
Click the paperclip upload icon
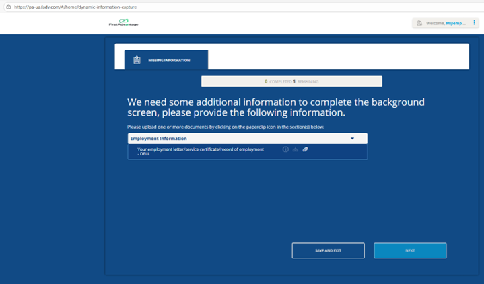(305, 149)
